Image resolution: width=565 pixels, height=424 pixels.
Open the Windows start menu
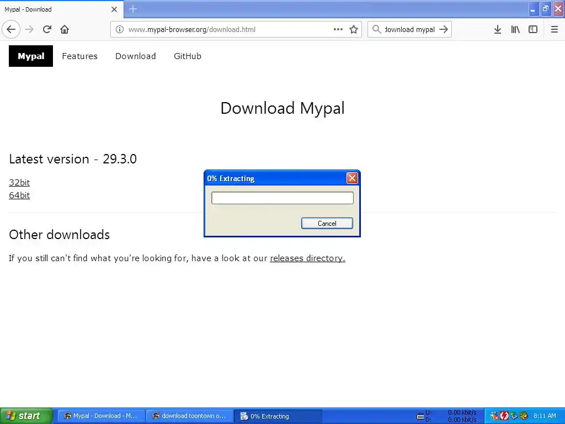click(x=26, y=416)
